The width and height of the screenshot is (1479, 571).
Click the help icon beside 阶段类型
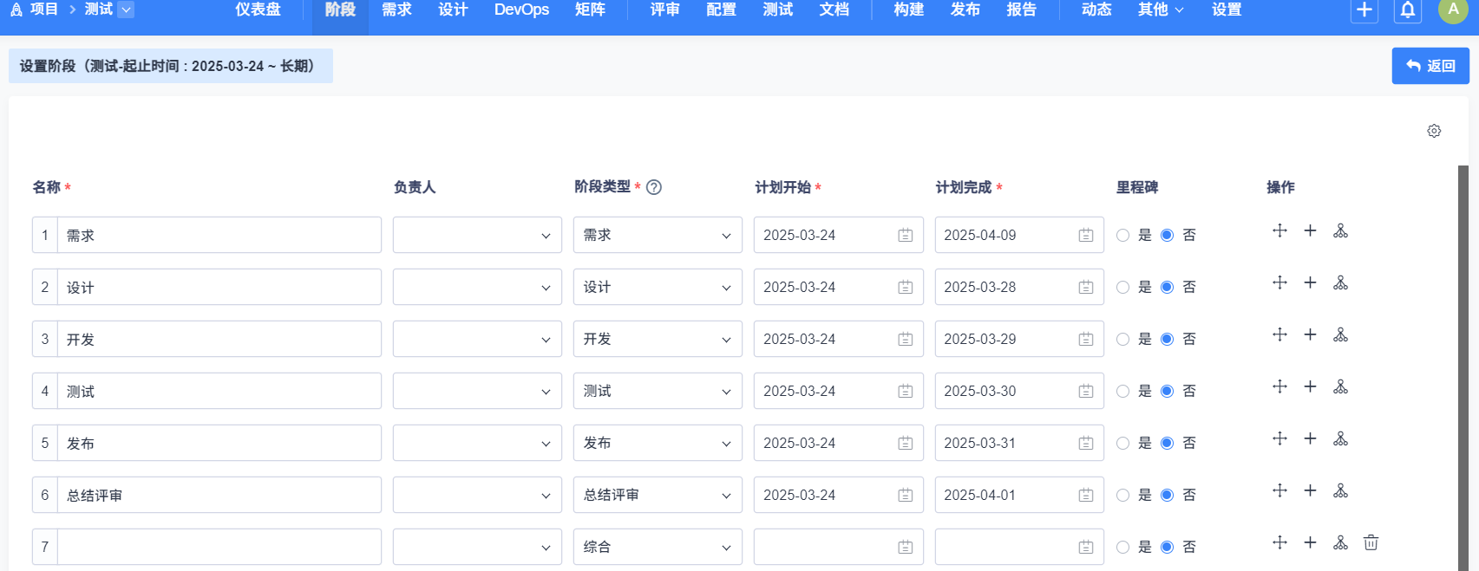(x=654, y=187)
